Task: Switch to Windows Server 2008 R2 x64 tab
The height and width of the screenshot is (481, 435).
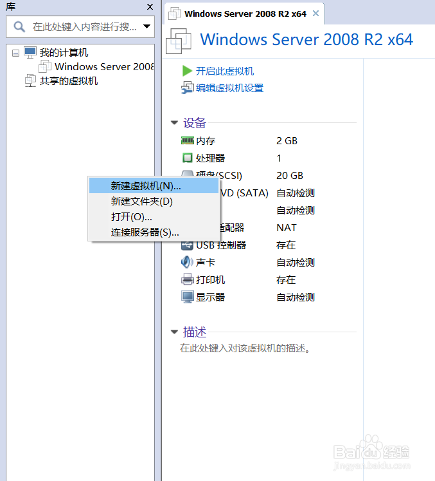Action: tap(245, 14)
